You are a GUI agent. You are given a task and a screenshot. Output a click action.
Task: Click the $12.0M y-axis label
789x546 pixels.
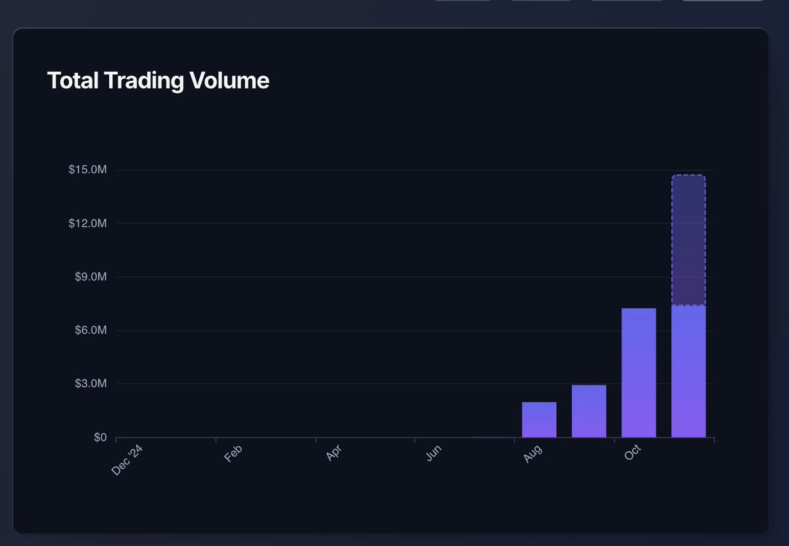(87, 223)
